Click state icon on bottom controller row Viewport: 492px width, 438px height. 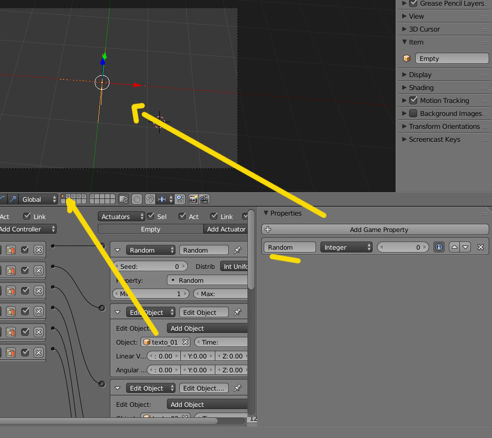11,353
